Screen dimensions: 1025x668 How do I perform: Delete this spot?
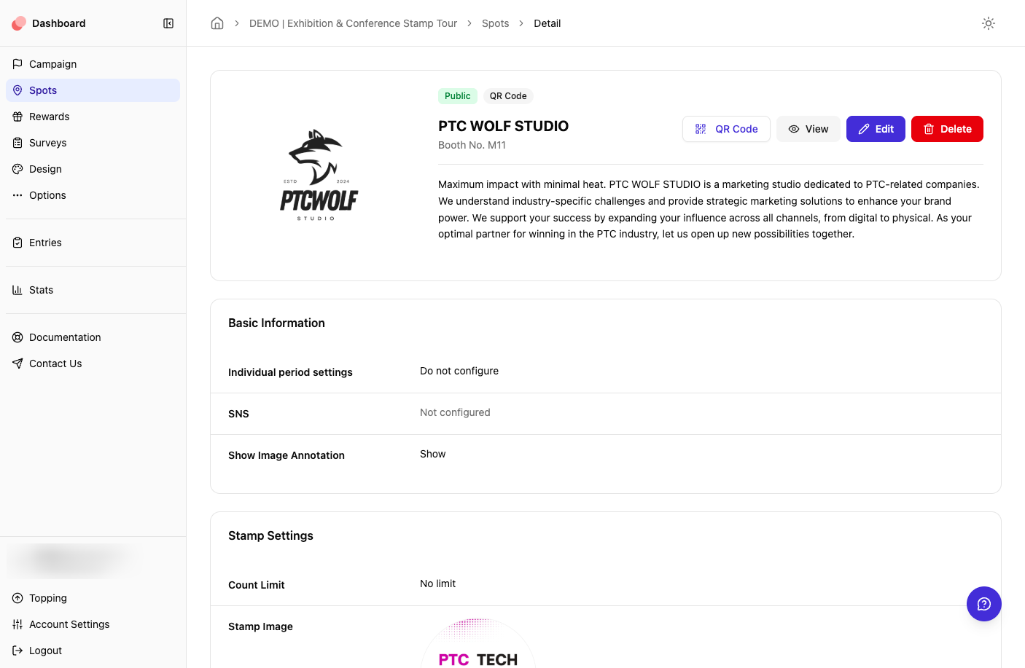click(x=947, y=129)
